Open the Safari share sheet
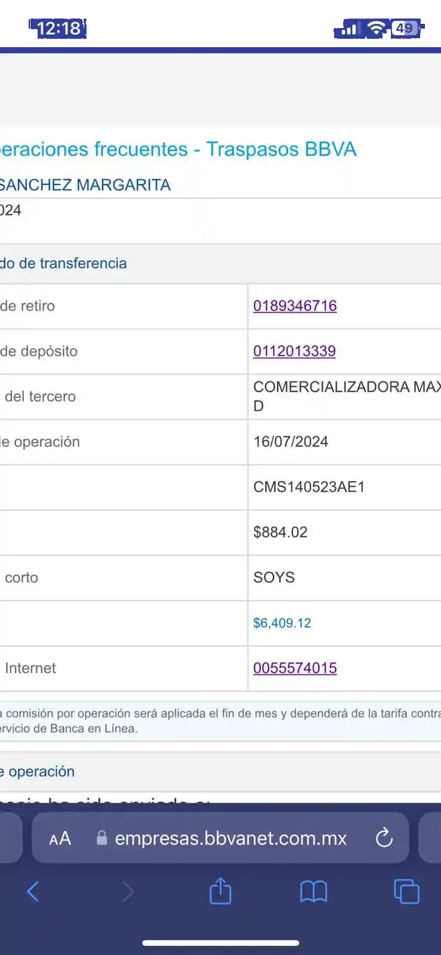The height and width of the screenshot is (955, 441). click(220, 891)
